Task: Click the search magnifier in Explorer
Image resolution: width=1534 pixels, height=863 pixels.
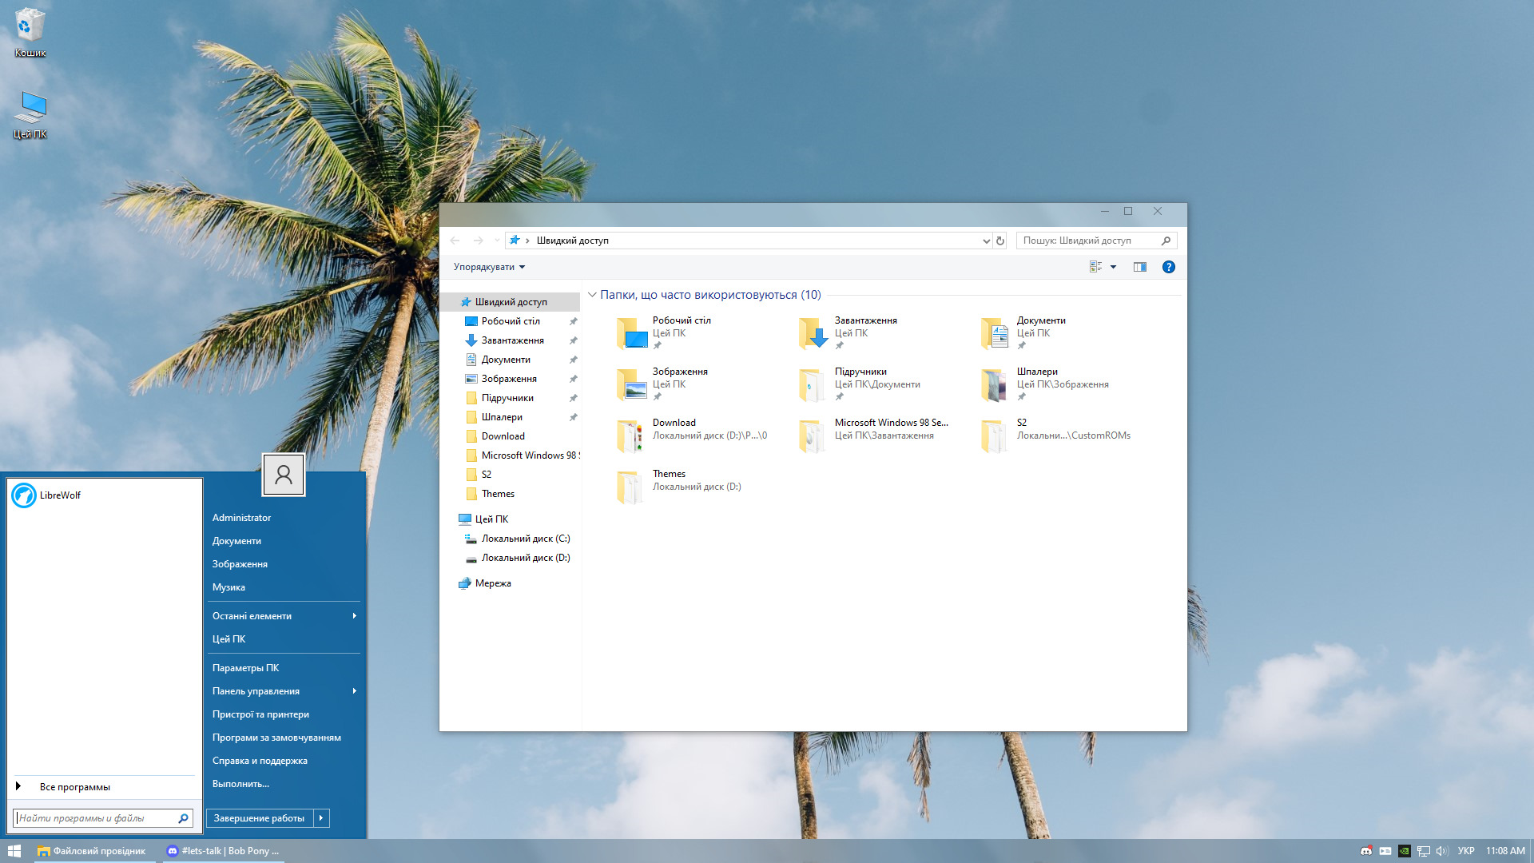Action: click(1166, 241)
